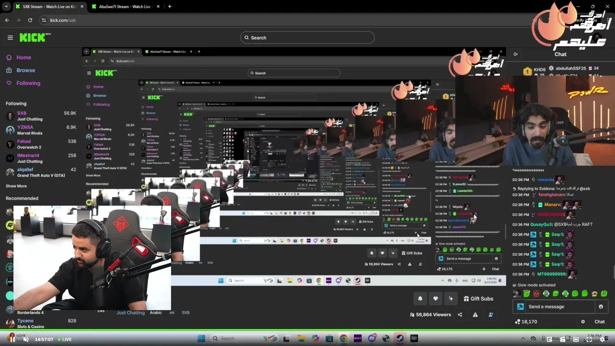The height and width of the screenshot is (346, 615).
Task: Close the AbuSwe7l Stream tab
Action: click(x=158, y=7)
